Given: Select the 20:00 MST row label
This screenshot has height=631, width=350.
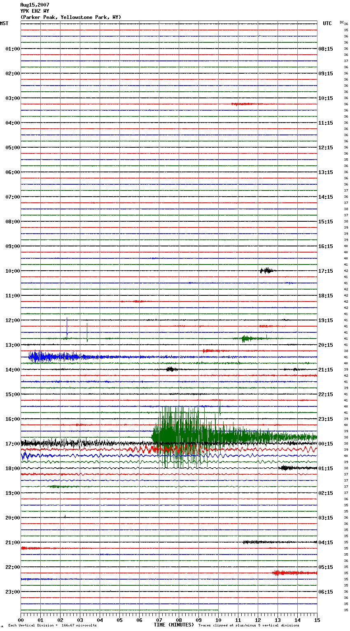Looking at the screenshot, I should click(12, 518).
